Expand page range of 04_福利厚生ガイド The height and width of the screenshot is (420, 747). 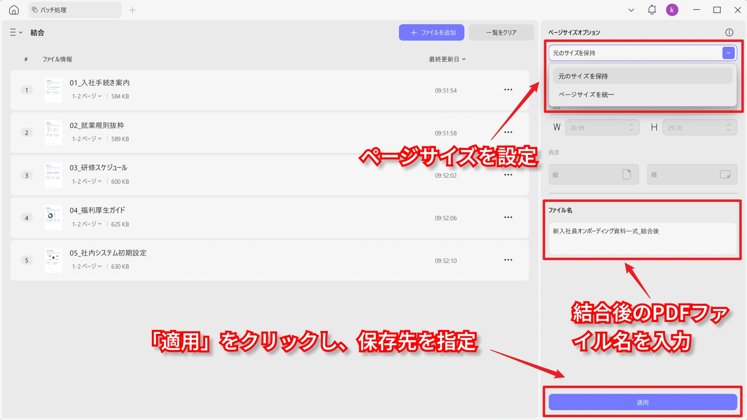87,224
